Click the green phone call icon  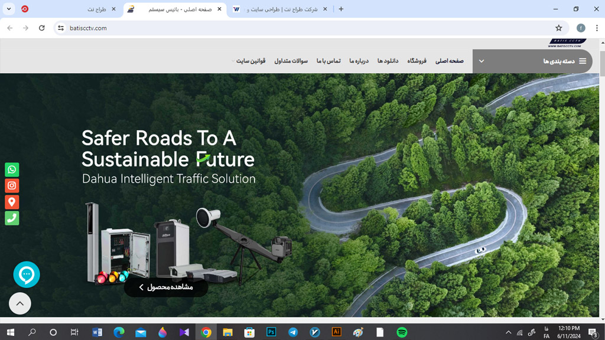click(x=12, y=218)
